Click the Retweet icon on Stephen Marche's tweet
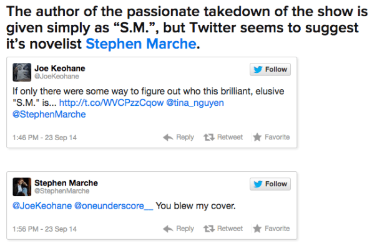 [x=208, y=229]
